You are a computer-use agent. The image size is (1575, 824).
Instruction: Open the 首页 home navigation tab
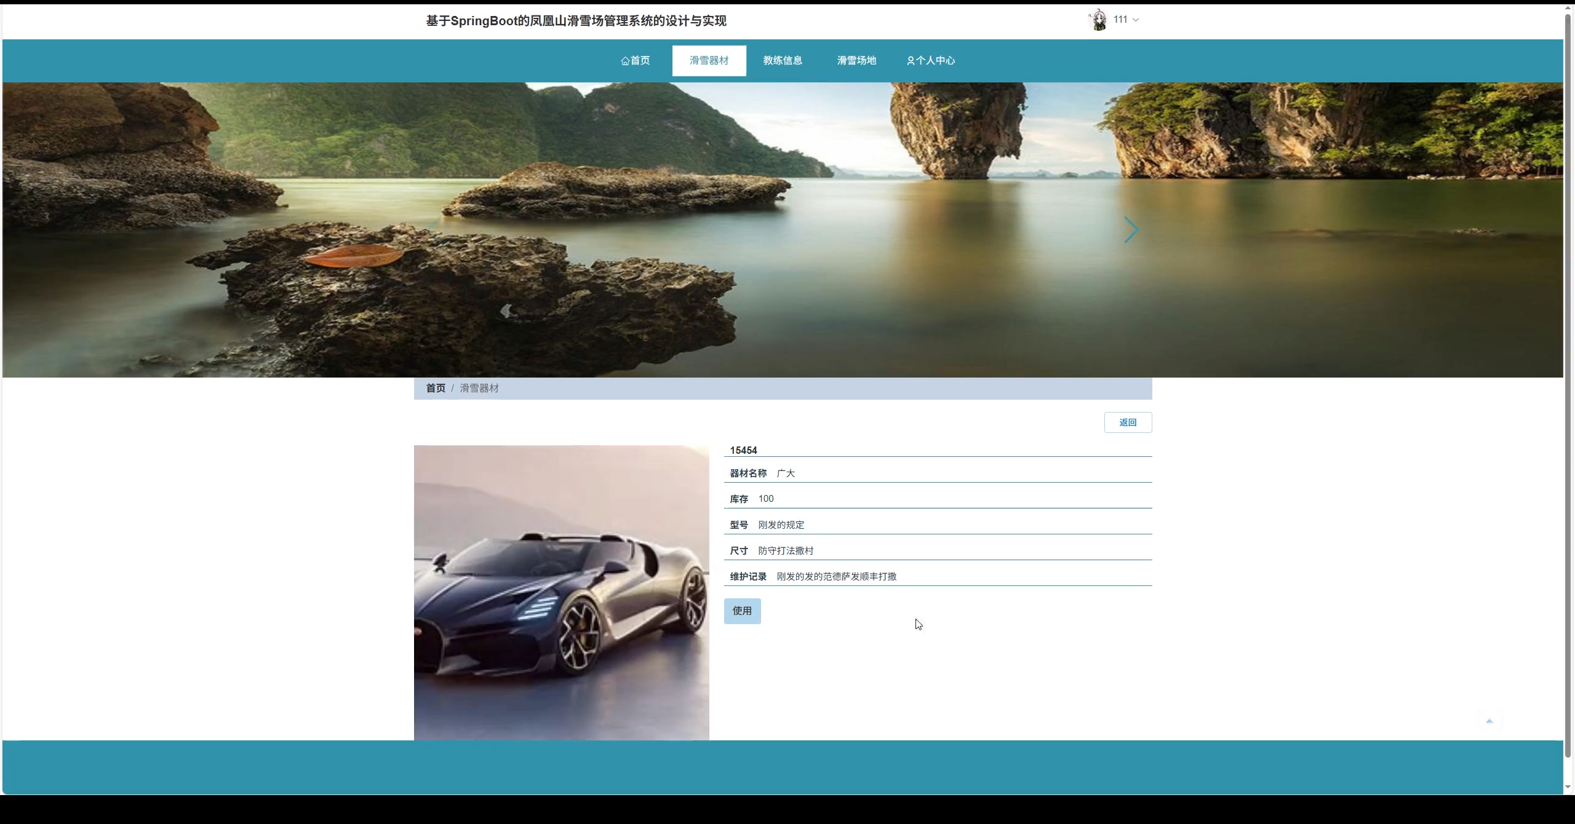coord(635,60)
